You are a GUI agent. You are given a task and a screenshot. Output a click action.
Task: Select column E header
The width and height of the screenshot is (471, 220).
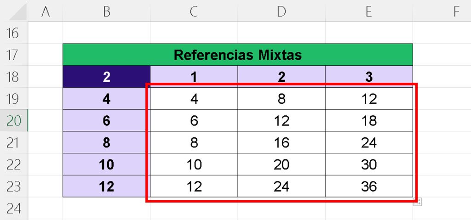(x=369, y=11)
